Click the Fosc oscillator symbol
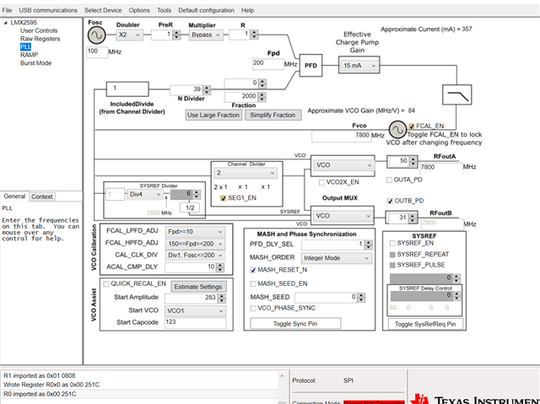Image resolution: width=540 pixels, height=404 pixels. pyautogui.click(x=96, y=35)
